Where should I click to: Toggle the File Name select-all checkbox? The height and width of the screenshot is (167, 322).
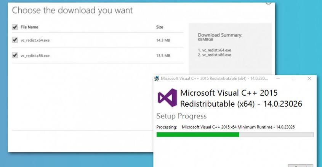pyautogui.click(x=15, y=27)
